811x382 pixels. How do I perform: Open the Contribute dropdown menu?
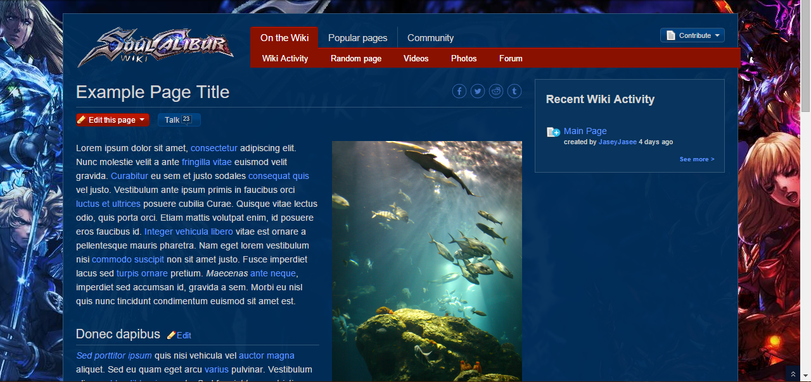pos(692,35)
